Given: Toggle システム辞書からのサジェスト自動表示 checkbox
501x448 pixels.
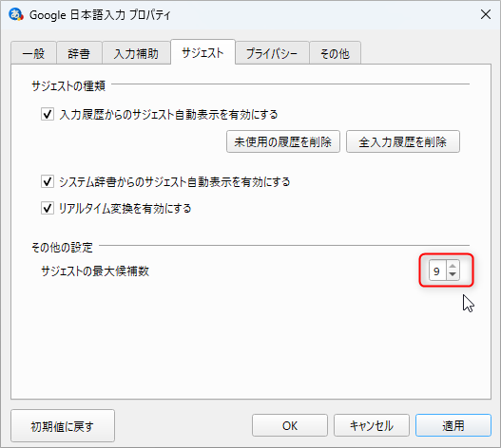Looking at the screenshot, I should point(48,181).
